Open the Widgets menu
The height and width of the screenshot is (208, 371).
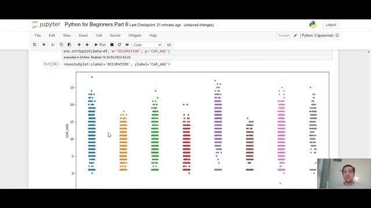(134, 36)
